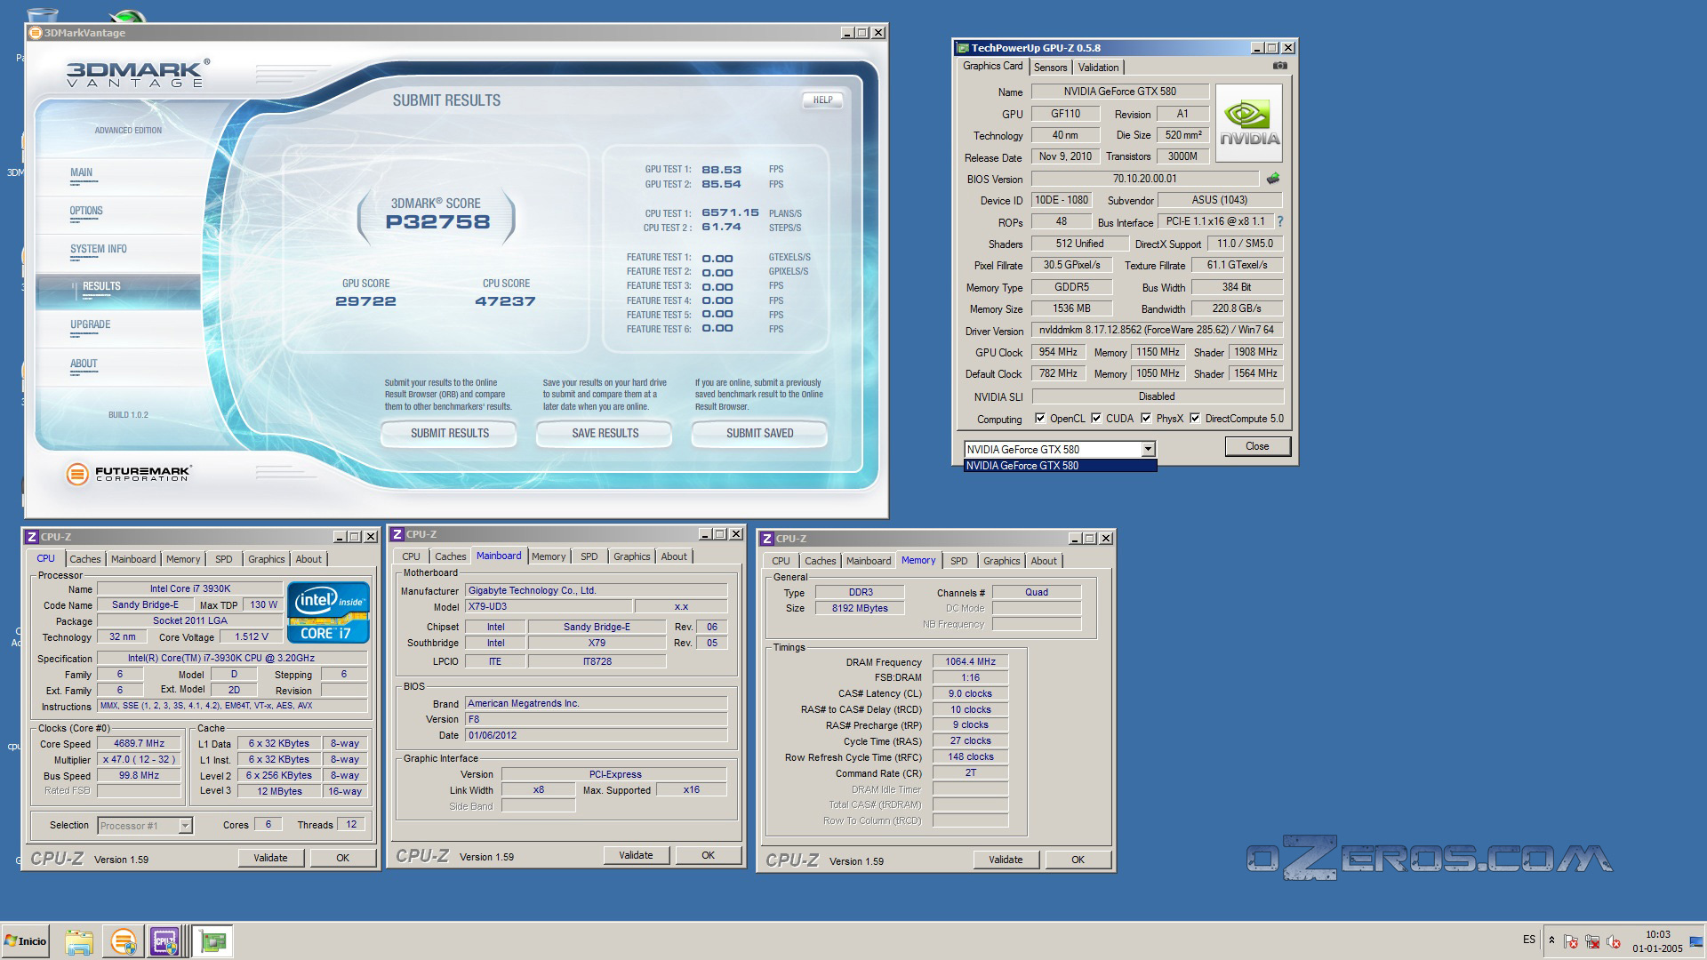Click the Memory Size 8192 MBytes field

tap(860, 608)
